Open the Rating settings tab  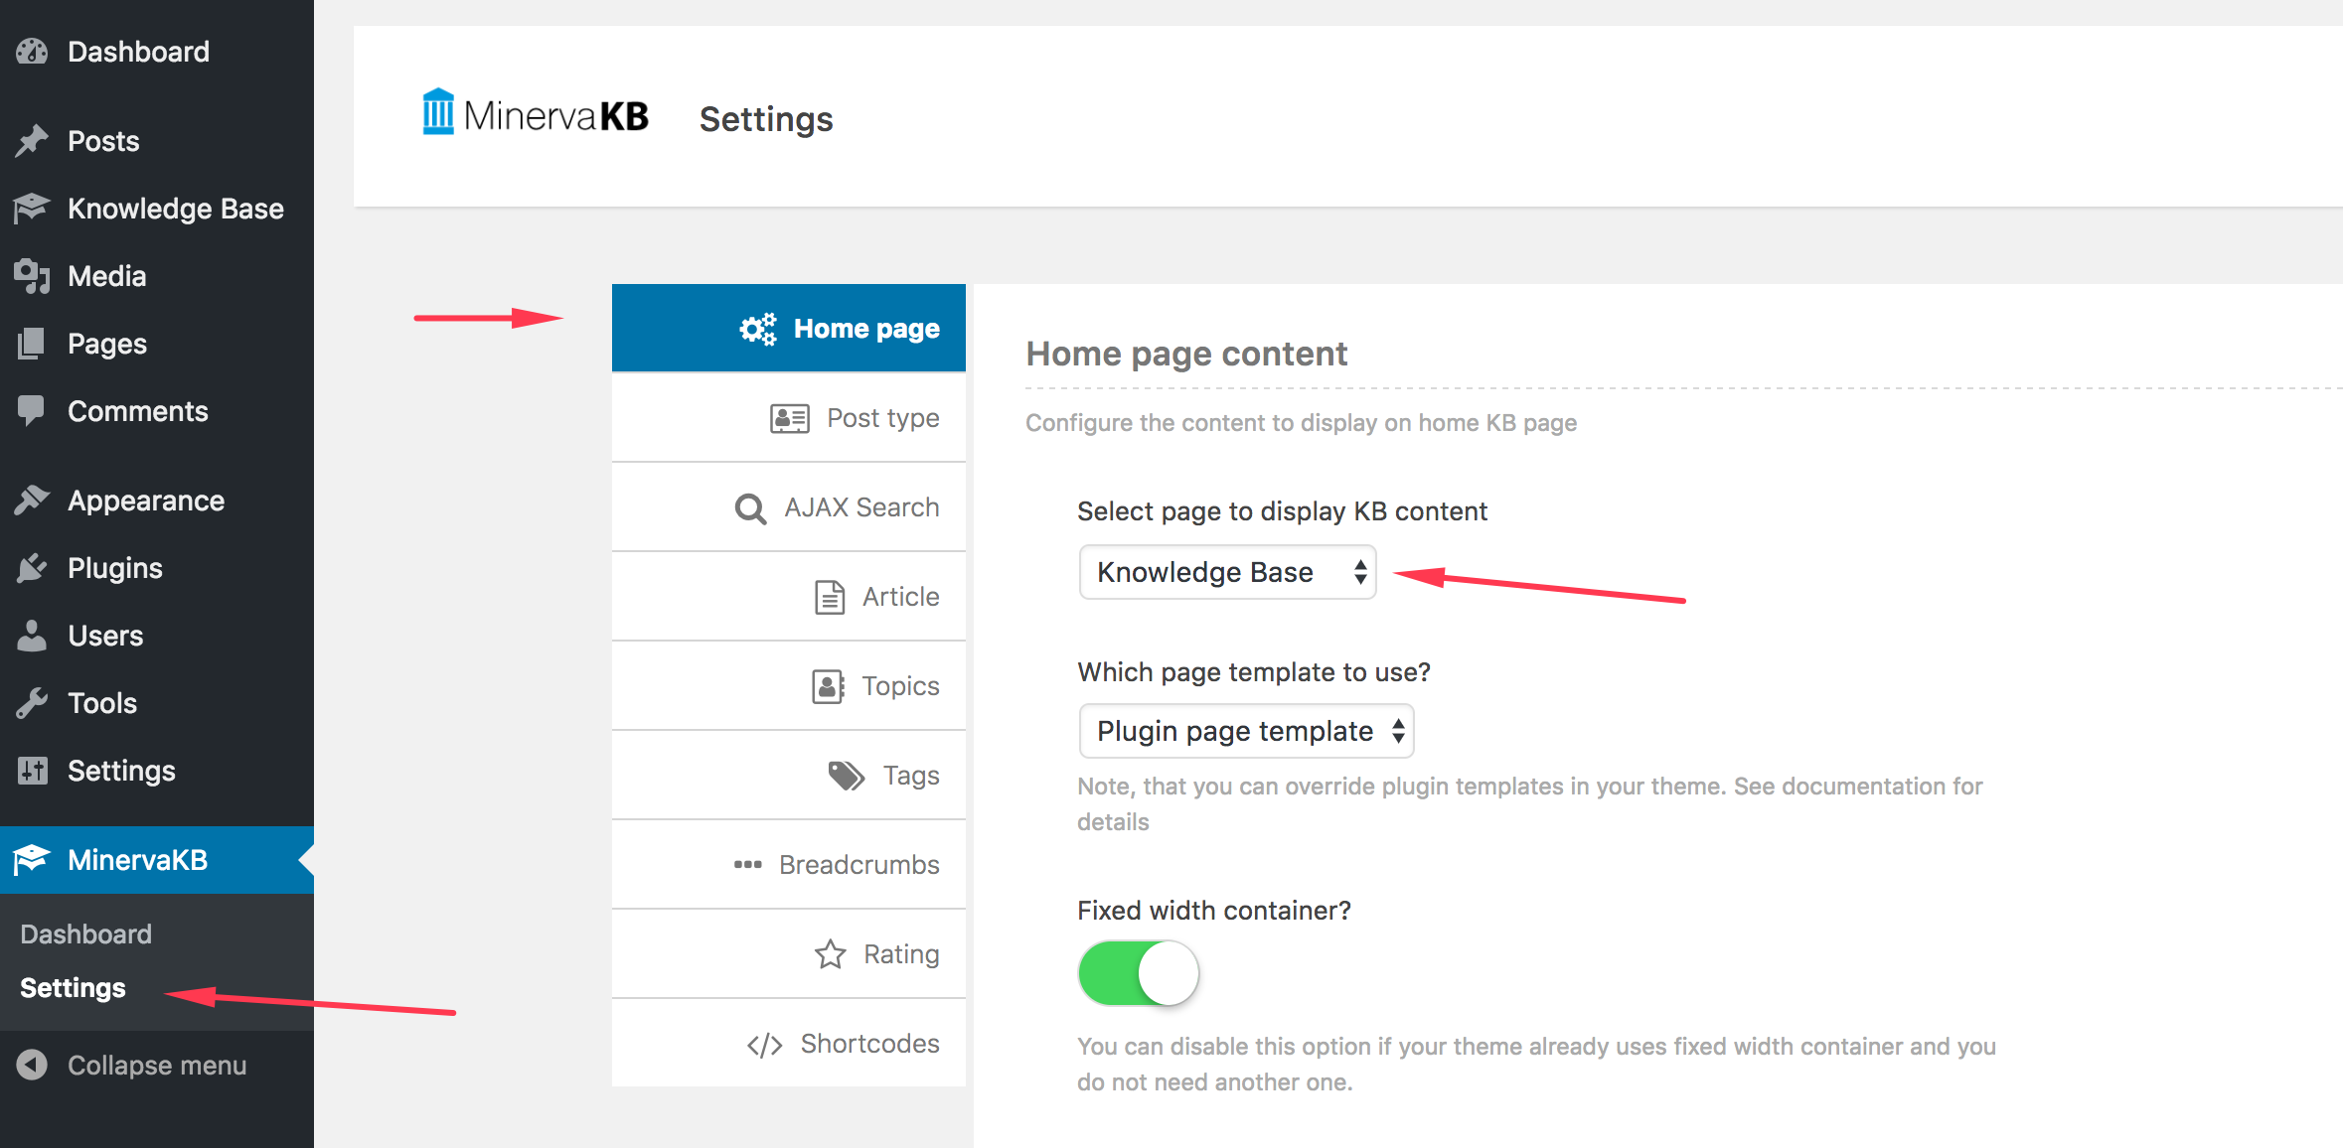[789, 954]
